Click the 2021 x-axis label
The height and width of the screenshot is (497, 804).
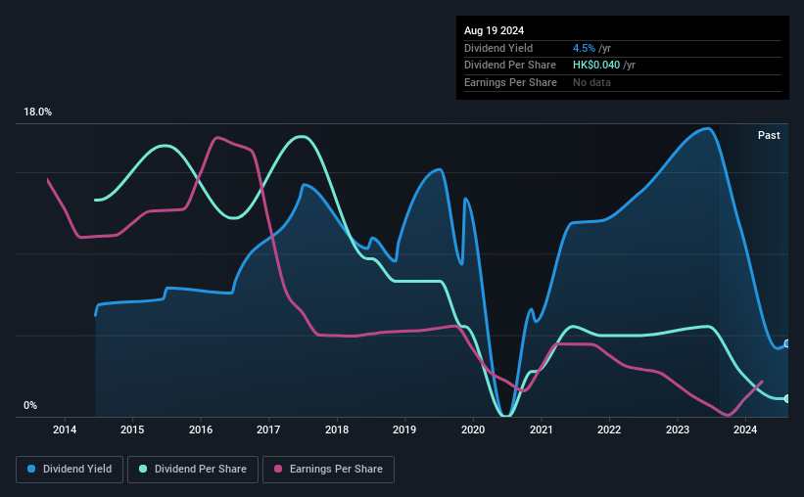tap(541, 429)
